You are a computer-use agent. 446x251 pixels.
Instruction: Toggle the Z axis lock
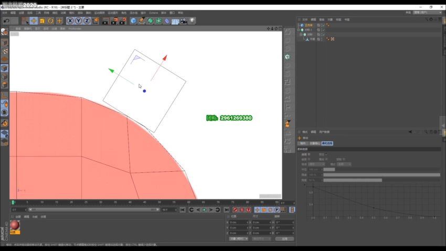pos(87,20)
